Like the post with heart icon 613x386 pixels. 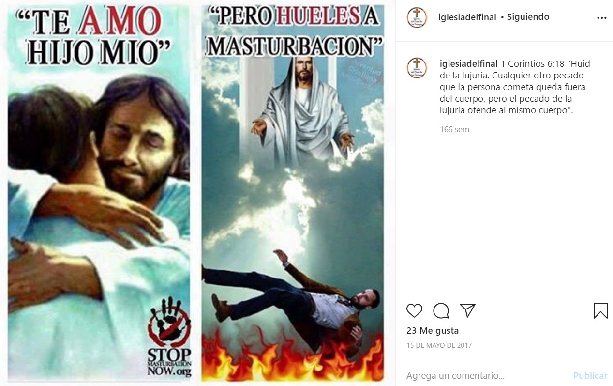(414, 310)
